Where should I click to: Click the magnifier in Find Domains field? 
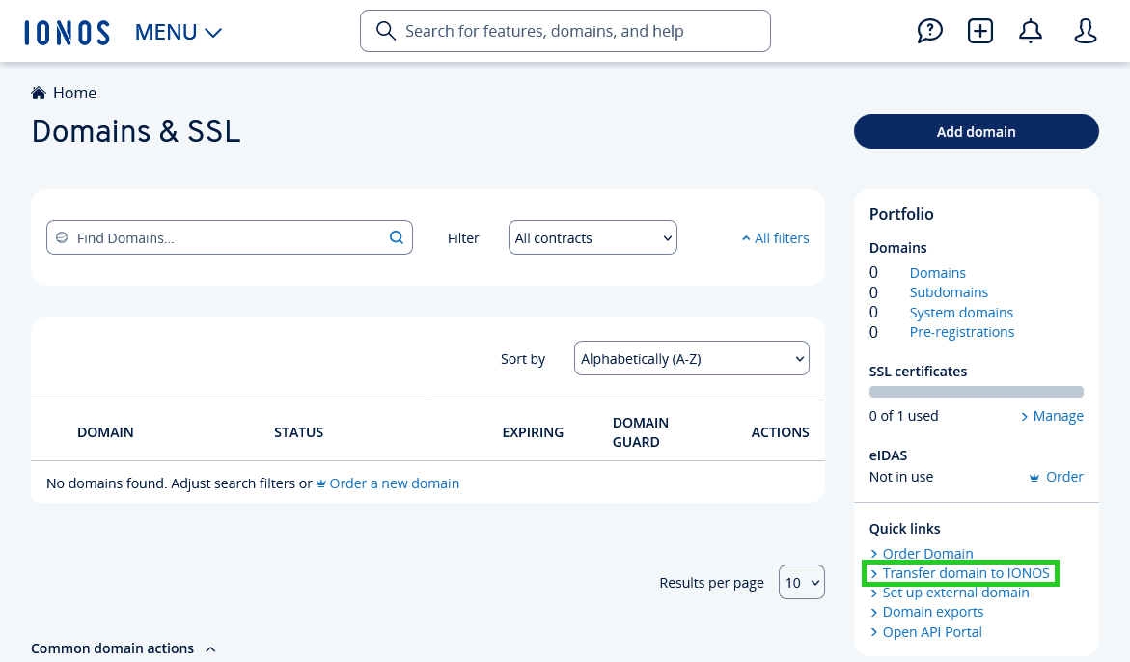pyautogui.click(x=396, y=237)
